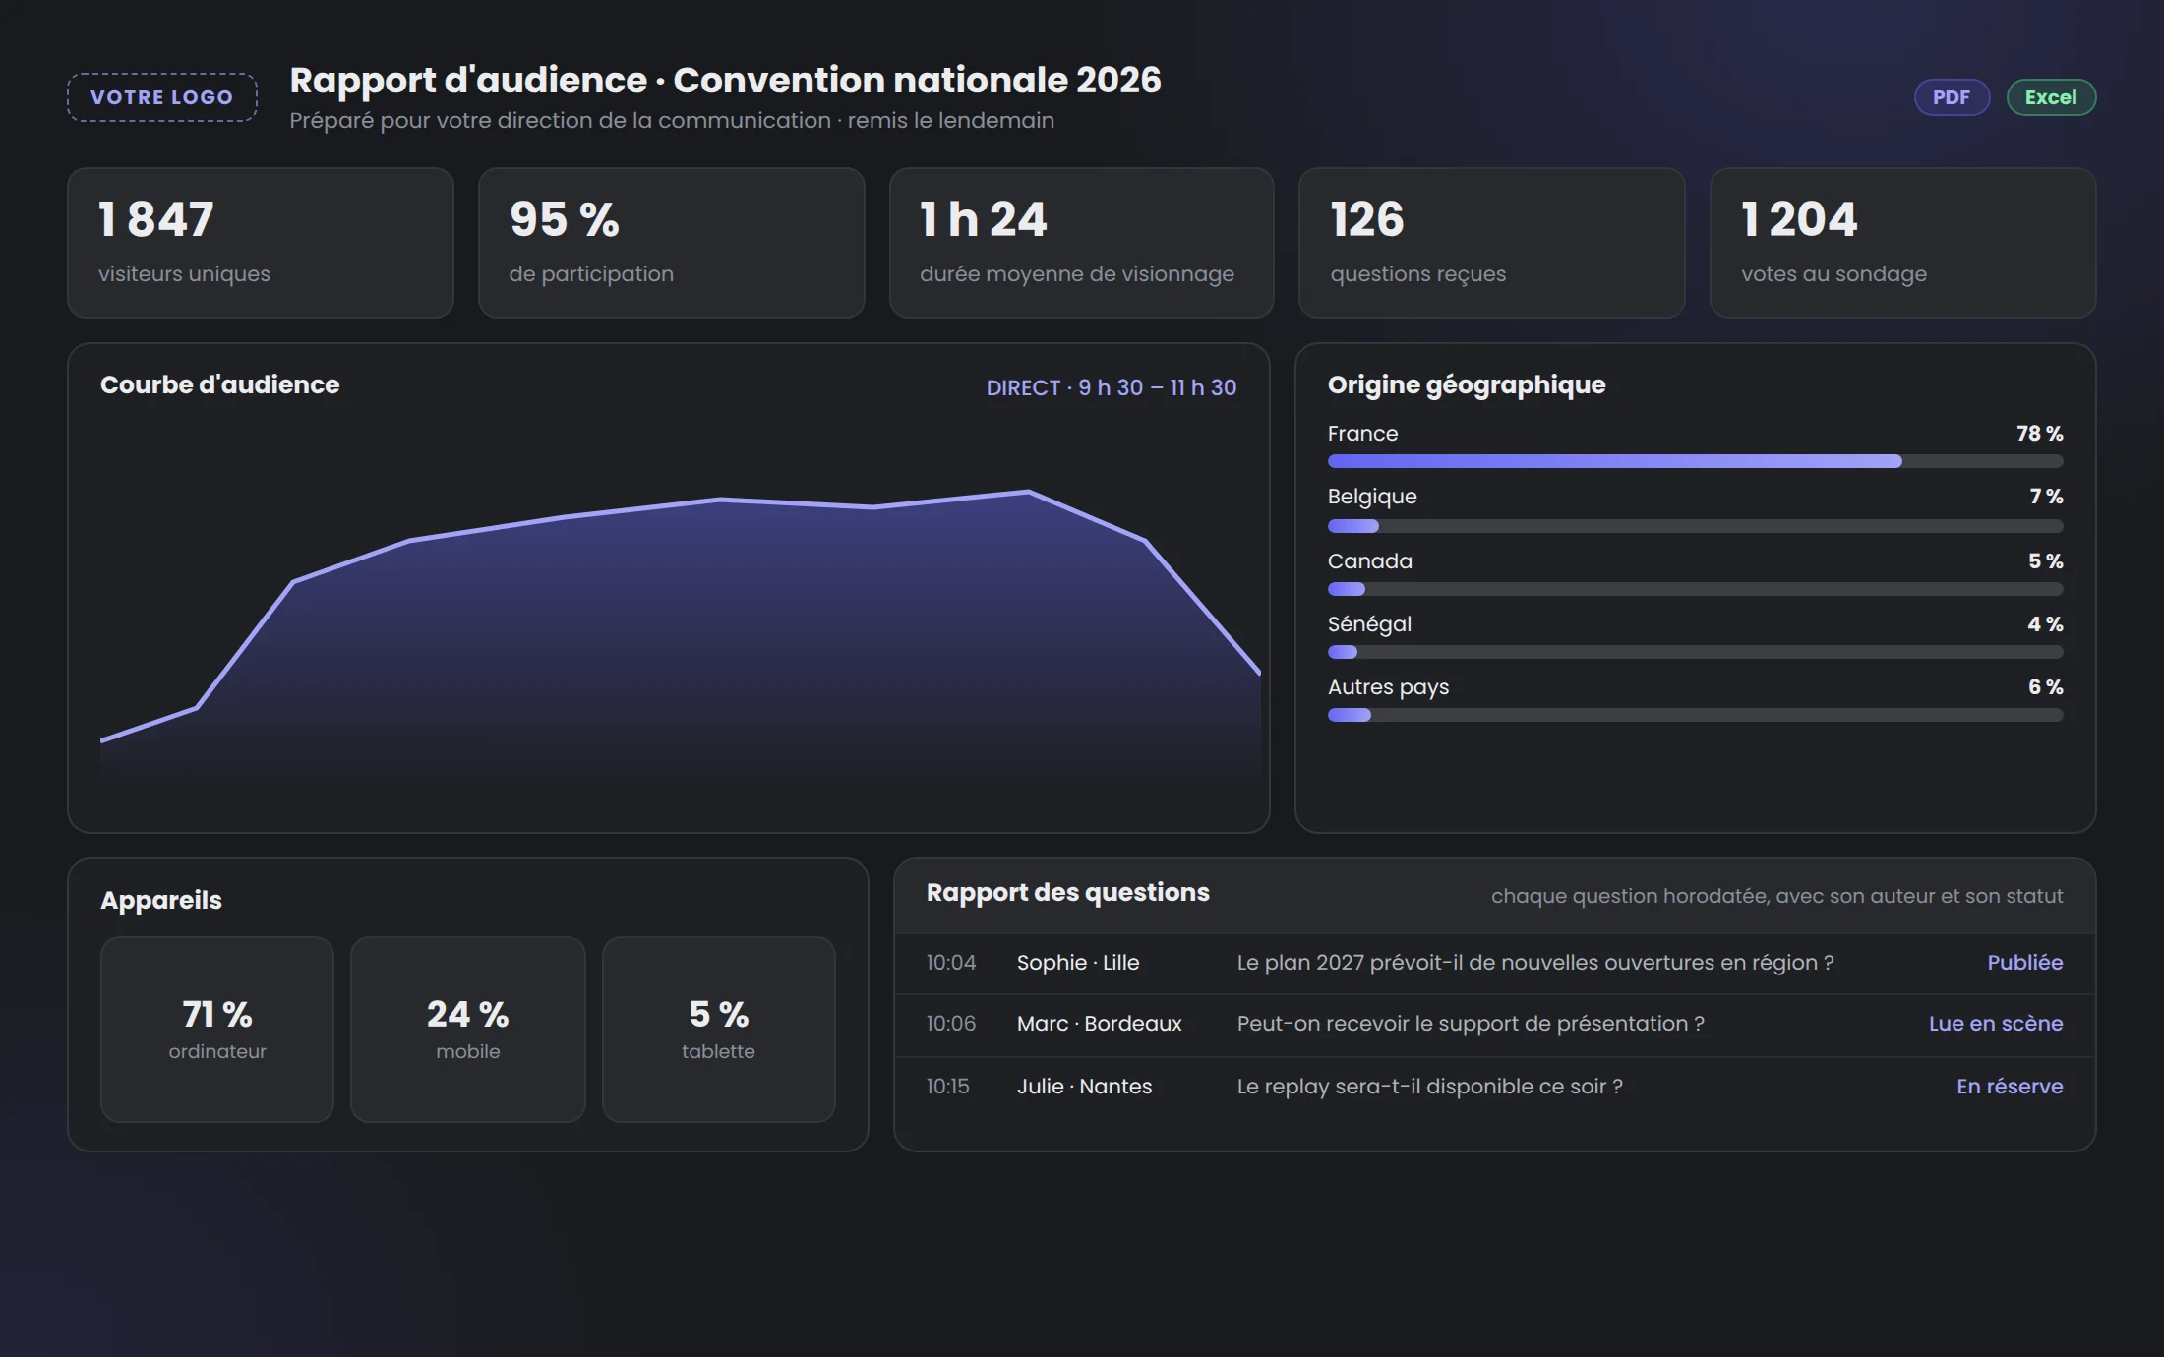Viewport: 2164px width, 1357px height.
Task: Select the 71 % ordinateur tile
Action: tap(217, 1030)
